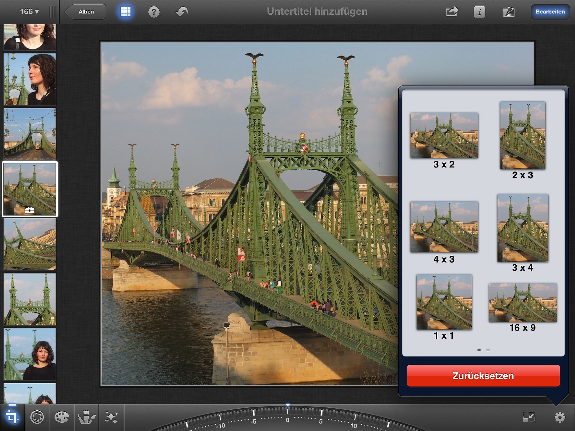The height and width of the screenshot is (431, 575).
Task: Select the Brushes tool
Action: pyautogui.click(x=87, y=417)
